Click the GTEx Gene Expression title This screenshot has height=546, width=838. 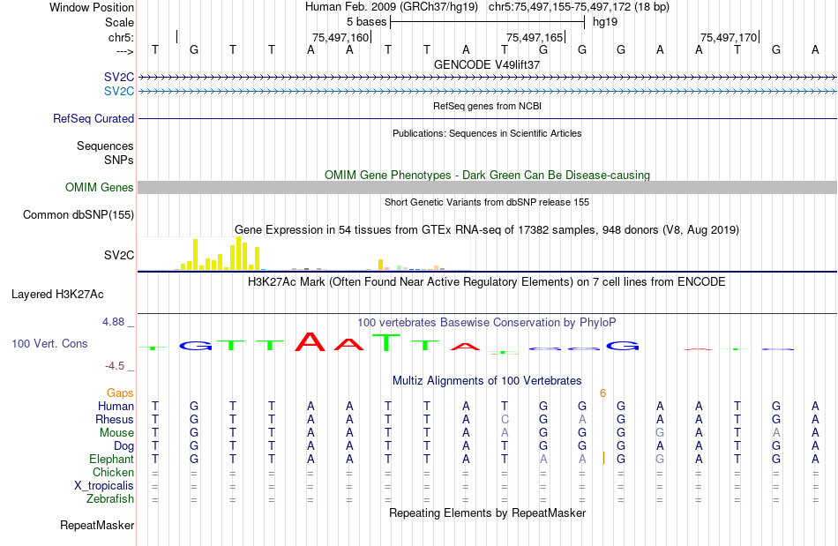click(487, 229)
